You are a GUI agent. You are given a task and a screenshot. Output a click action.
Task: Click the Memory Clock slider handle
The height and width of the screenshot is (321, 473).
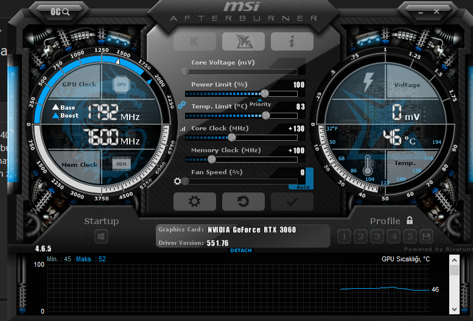[211, 159]
